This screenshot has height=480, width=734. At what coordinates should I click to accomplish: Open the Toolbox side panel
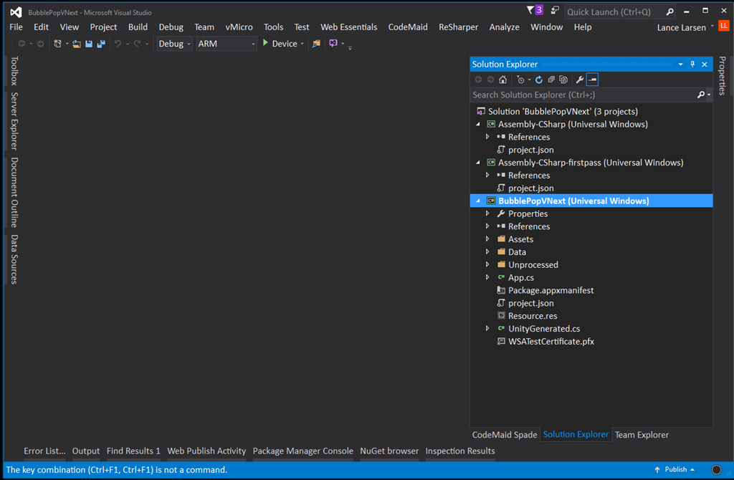[x=14, y=71]
